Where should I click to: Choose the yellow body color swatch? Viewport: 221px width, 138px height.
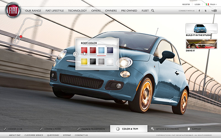84,61
